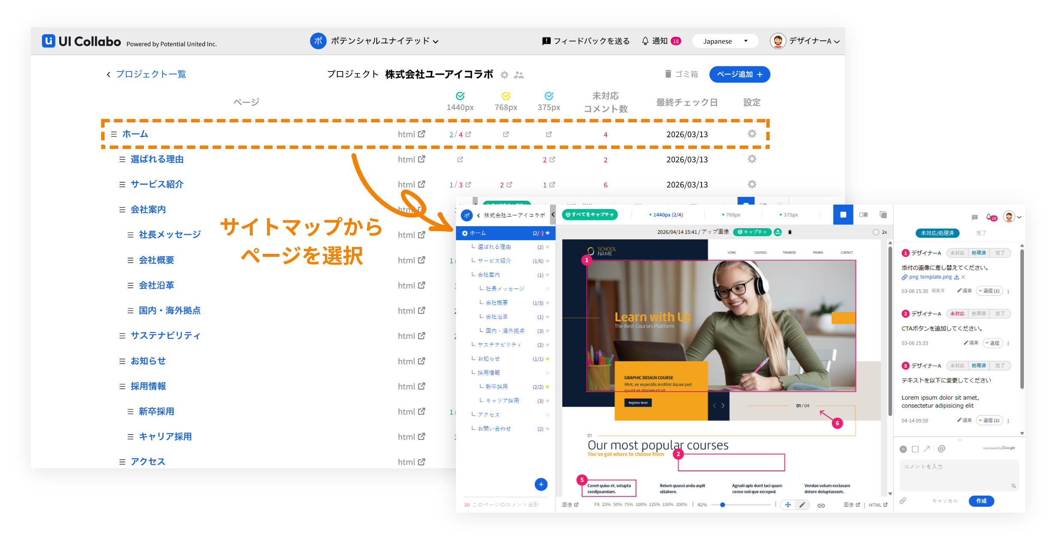Toggle comment 1 status to 完了
Image resolution: width=1056 pixels, height=547 pixels.
1000,253
